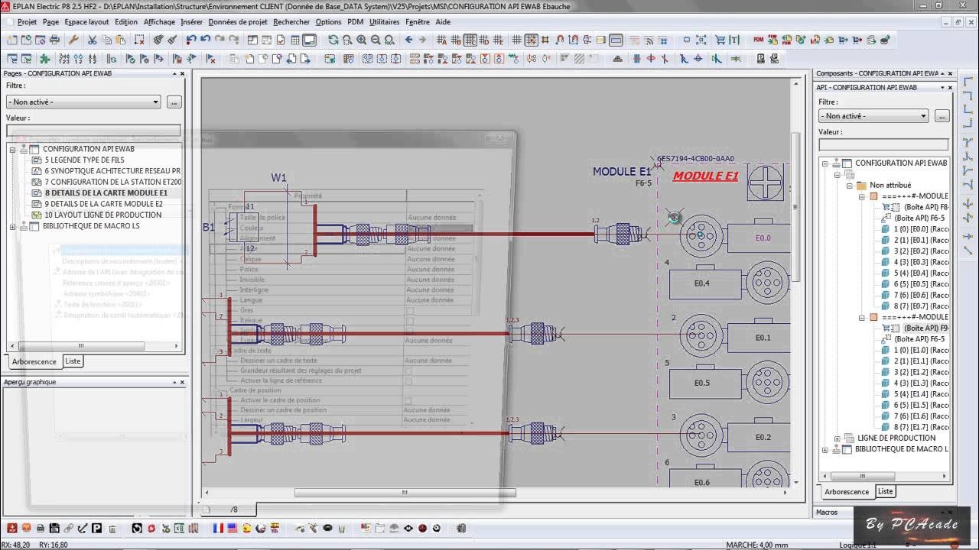Click the Text T tool icon
Viewport: 979px width, 550px height.
734,40
